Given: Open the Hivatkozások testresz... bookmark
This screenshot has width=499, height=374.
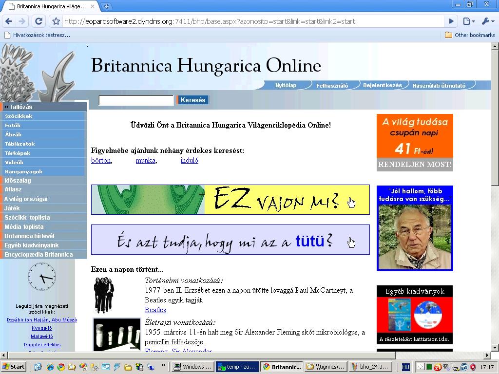Looking at the screenshot, I should pos(37,35).
